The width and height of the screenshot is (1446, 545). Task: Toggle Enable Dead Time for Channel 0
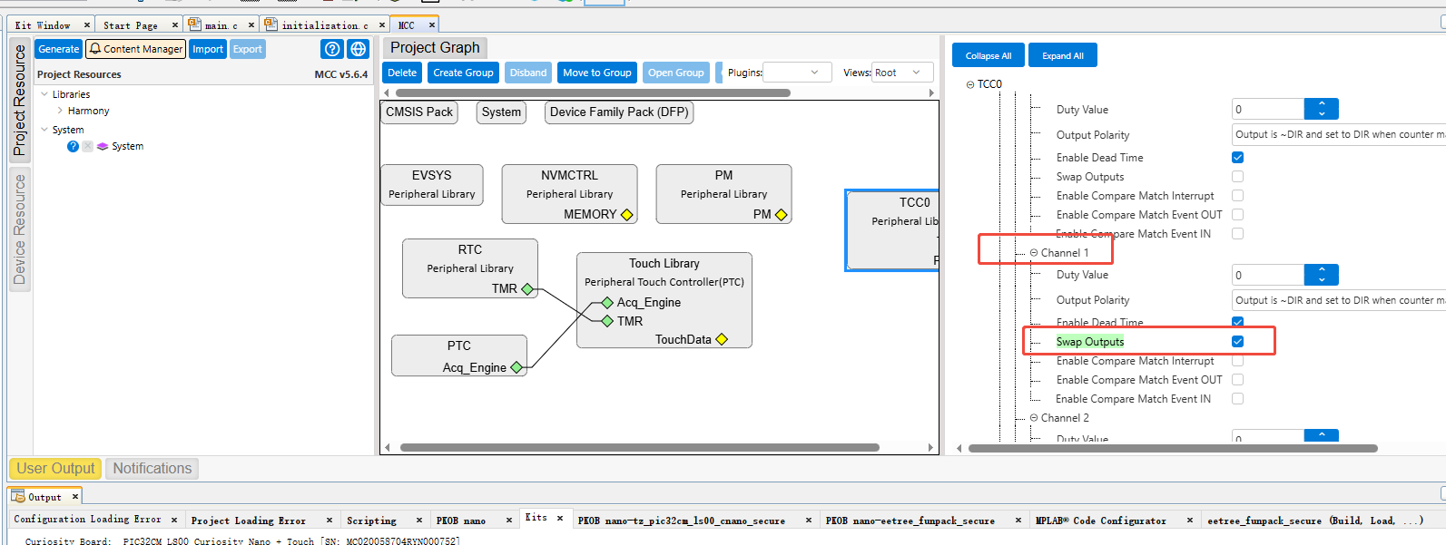tap(1237, 158)
